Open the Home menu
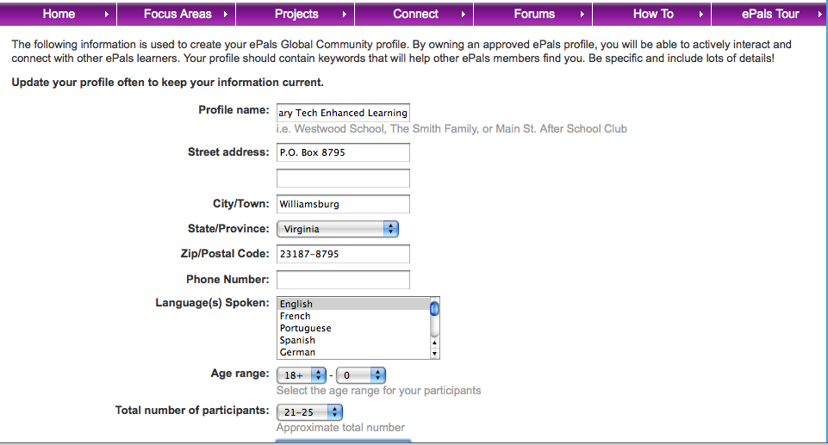The height and width of the screenshot is (445, 828). pyautogui.click(x=59, y=15)
